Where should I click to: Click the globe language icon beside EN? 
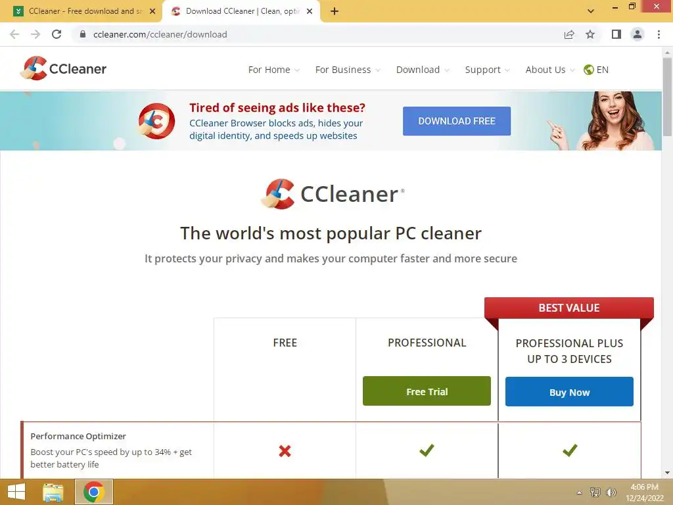pyautogui.click(x=588, y=70)
